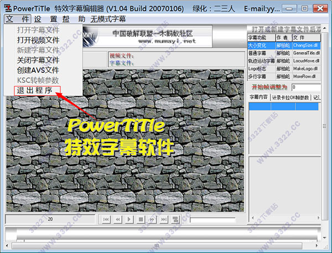Click the 文件 column header in plugin list
The image size is (332, 253).
(x=307, y=38)
